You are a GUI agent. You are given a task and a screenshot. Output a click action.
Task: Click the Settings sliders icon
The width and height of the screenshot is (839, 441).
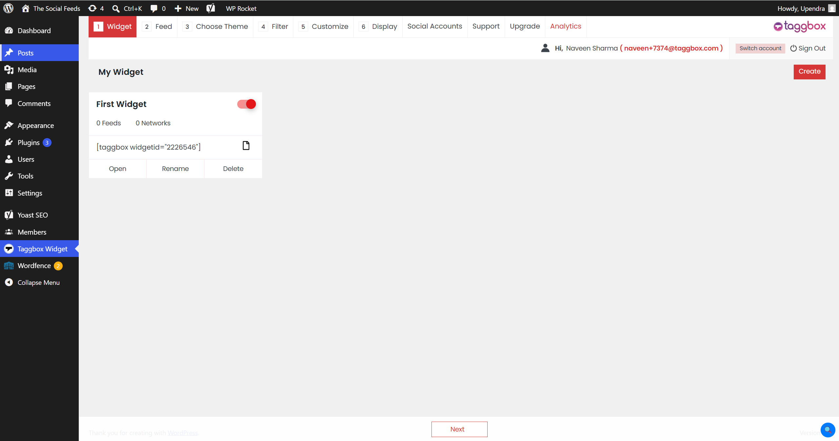(9, 193)
